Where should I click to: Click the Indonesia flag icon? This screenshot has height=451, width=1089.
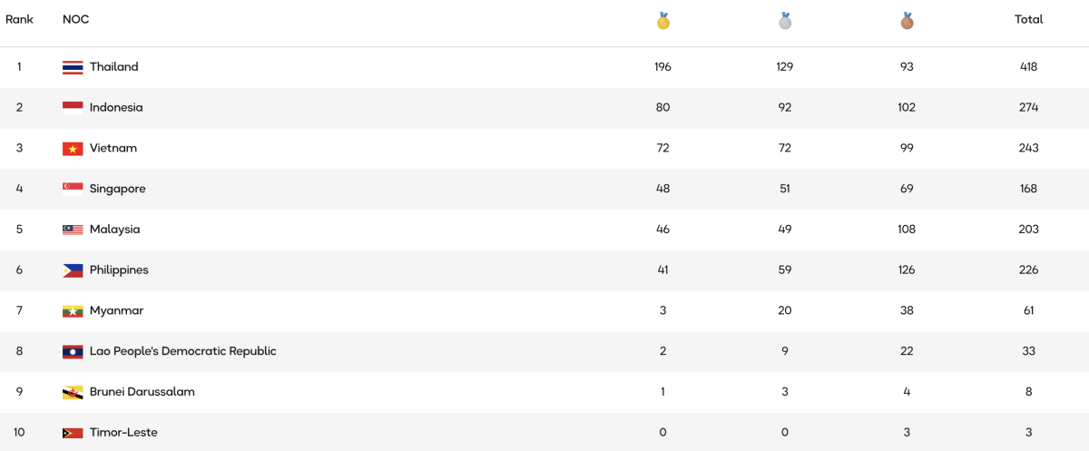click(73, 108)
